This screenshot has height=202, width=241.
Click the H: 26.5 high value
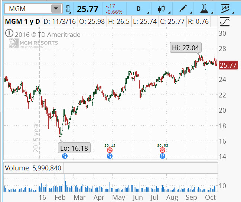pos(119,22)
